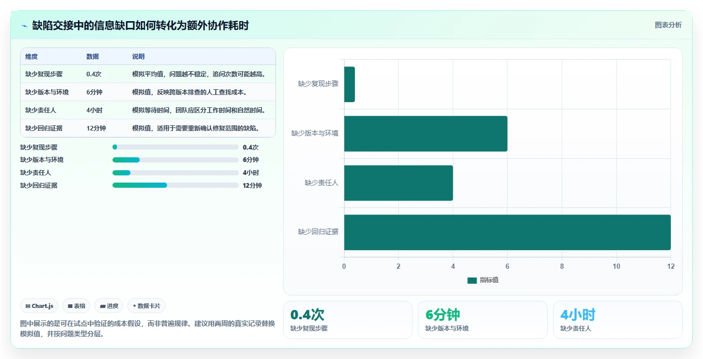Image resolution: width=703 pixels, height=359 pixels.
Task: Click table value 4小时
Action: click(94, 110)
